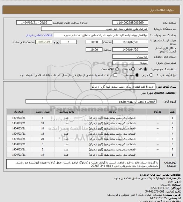Click the goods group field قطعات و تجهیزات
183x202 pixels.
(x=91, y=101)
